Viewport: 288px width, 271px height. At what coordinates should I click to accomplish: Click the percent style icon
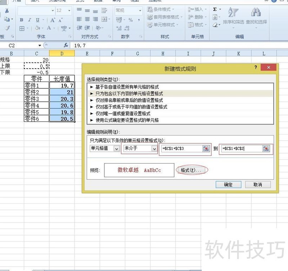[x=130, y=20]
